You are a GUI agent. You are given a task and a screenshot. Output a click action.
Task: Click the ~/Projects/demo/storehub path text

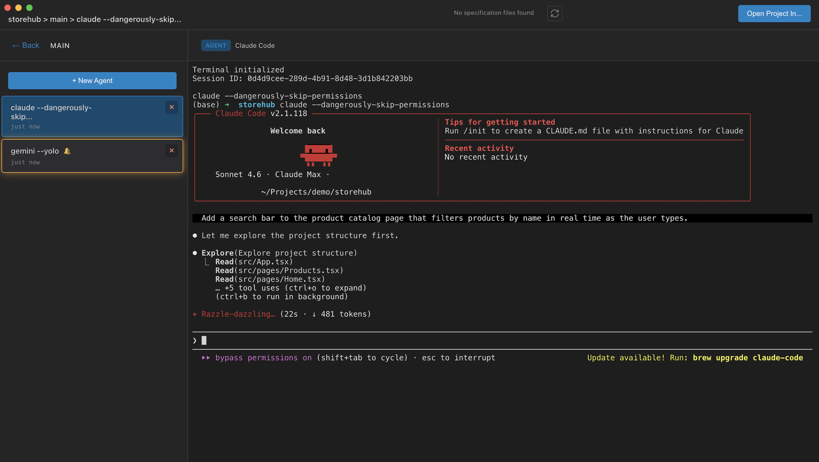(x=316, y=192)
